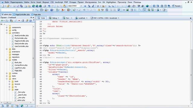Select UserController.php file
193x108 pixels.
[21, 46]
